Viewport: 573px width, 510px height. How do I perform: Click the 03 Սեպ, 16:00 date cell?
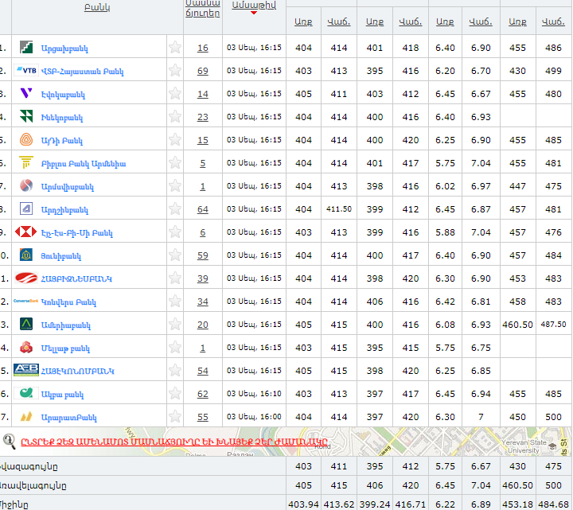click(x=254, y=416)
